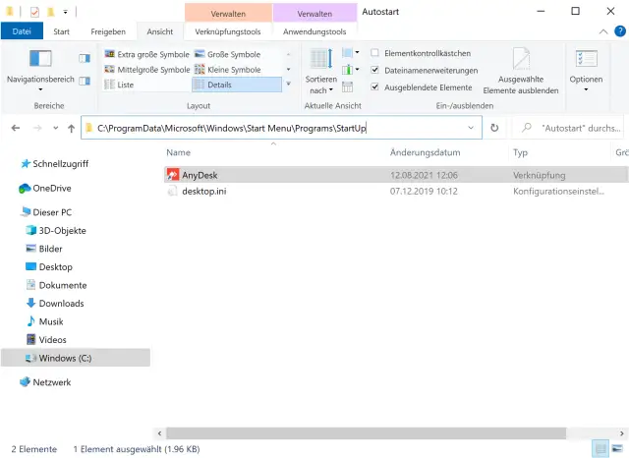
Task: Open the Datei menu
Action: tap(22, 31)
